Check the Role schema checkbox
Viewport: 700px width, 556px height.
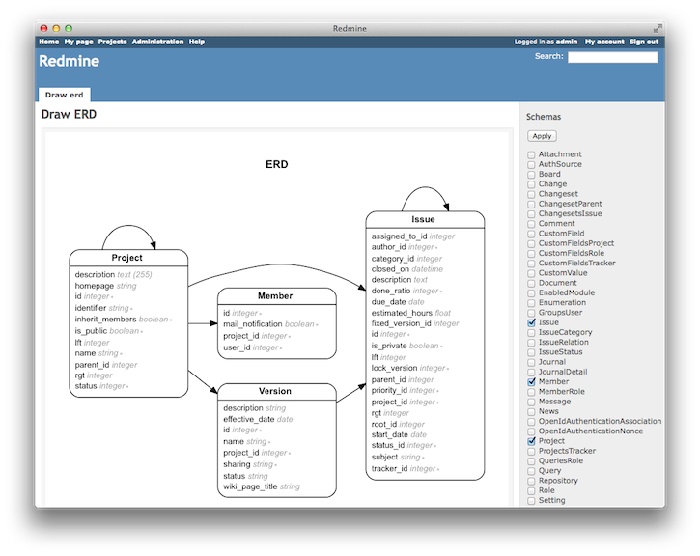click(x=531, y=491)
